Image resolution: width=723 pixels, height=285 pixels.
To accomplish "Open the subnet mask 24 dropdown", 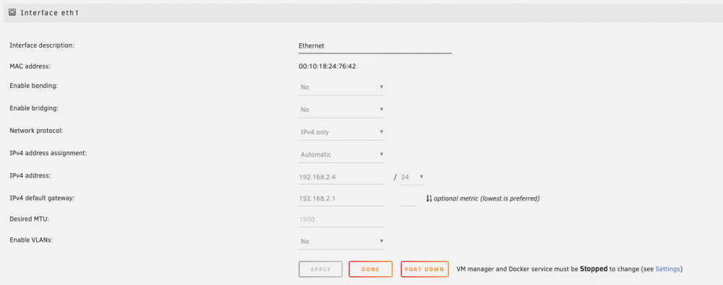I will (x=411, y=177).
